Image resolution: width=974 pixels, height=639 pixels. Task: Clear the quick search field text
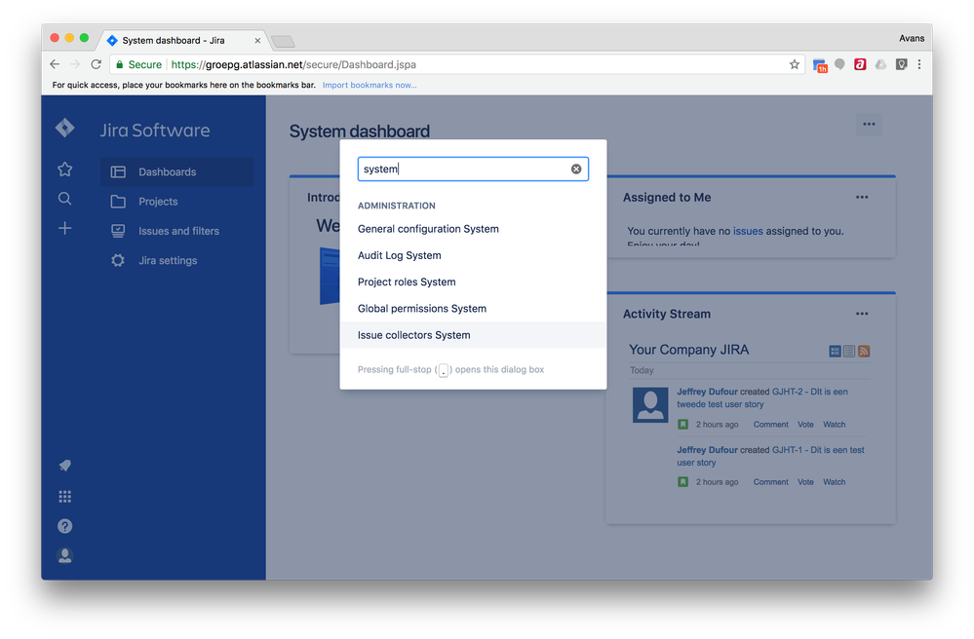pos(576,169)
